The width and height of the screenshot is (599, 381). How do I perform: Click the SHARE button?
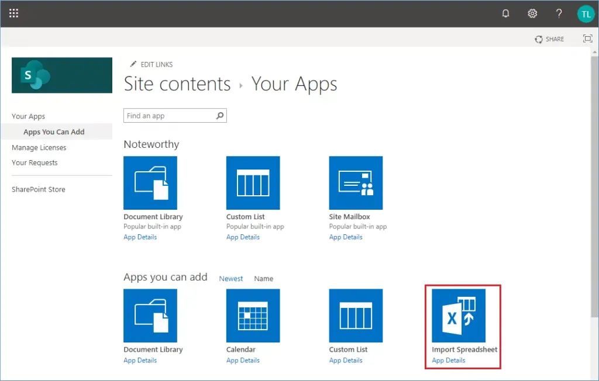coord(549,39)
